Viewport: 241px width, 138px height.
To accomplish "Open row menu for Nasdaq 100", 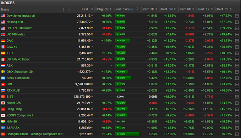I will pos(237,22).
